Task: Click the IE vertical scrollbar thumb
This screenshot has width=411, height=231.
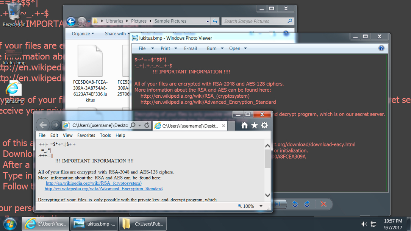Action: tap(267, 159)
